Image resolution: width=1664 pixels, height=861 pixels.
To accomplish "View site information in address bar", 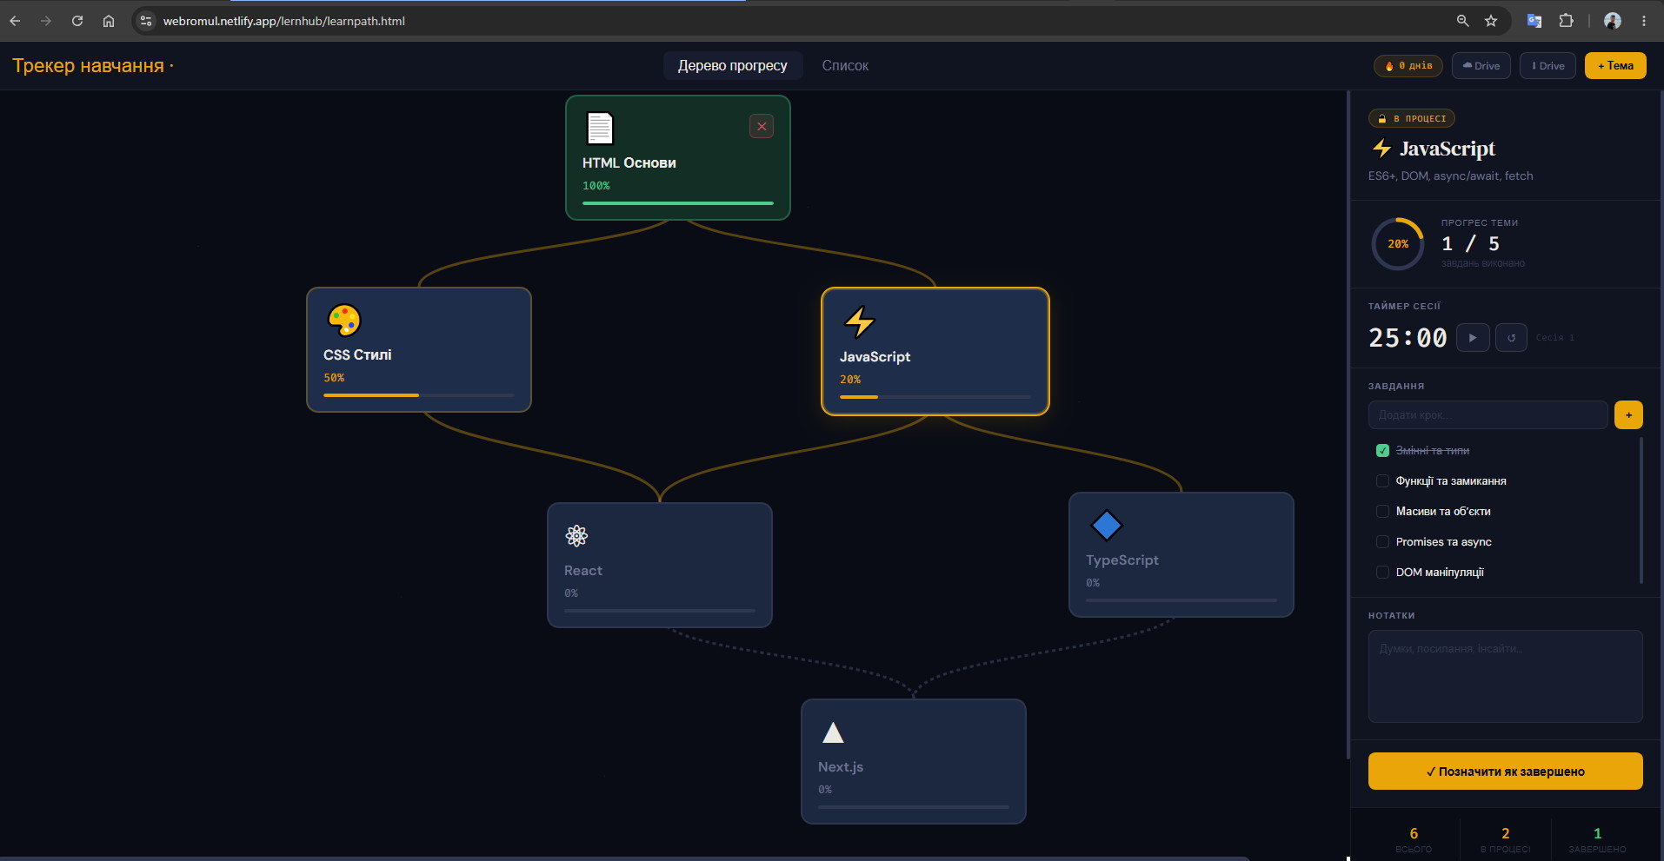I will tap(146, 21).
